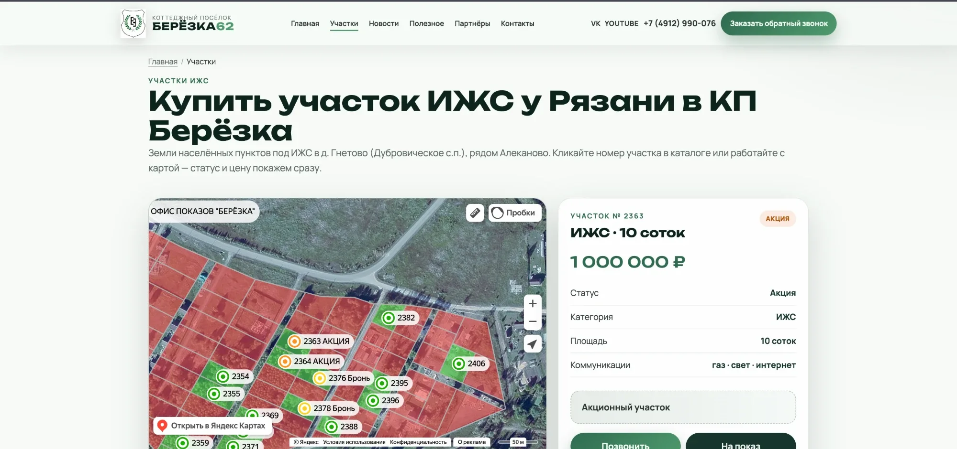Zoom in on the map with plus
The width and height of the screenshot is (957, 449).
pos(533,303)
